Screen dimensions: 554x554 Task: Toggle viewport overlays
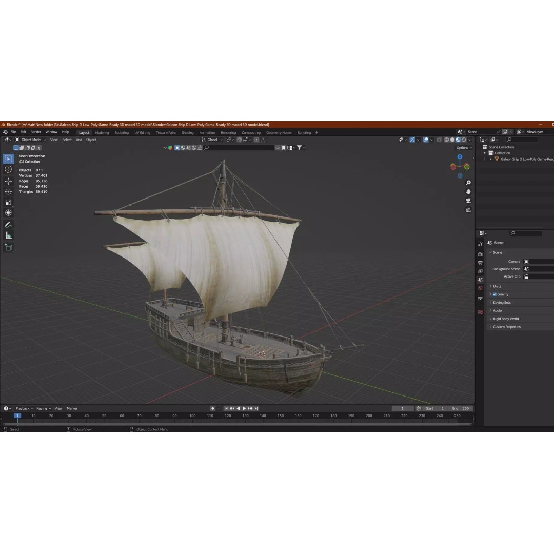(x=426, y=140)
